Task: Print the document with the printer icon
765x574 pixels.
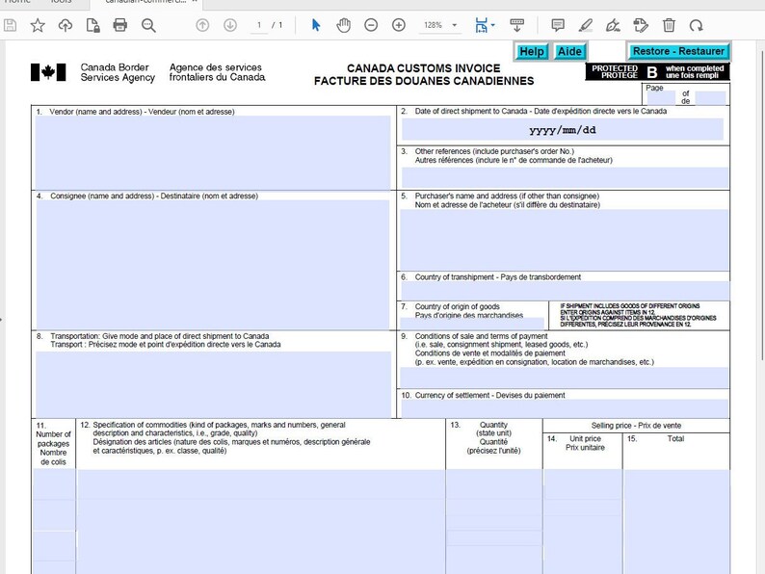Action: 120,25
